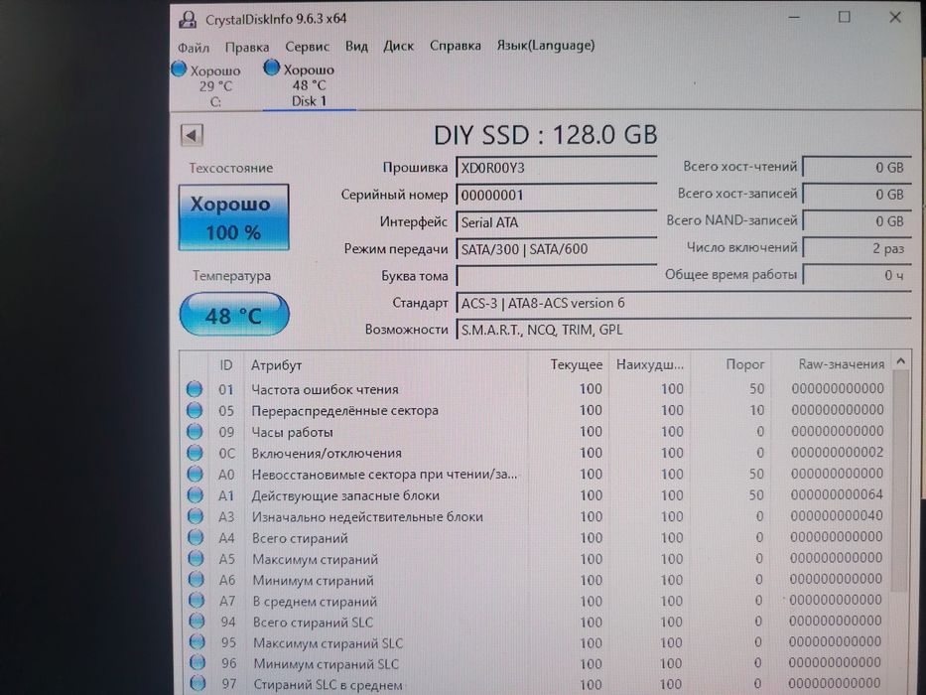
Task: Click the Атрибут column header
Action: click(384, 365)
